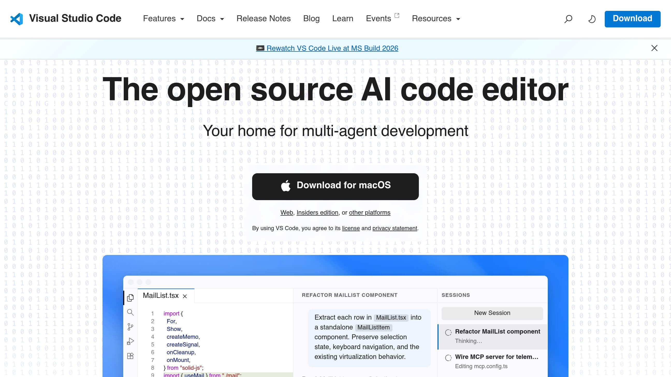Select the Wire MCP server session
This screenshot has height=377, width=671.
[x=493, y=361]
